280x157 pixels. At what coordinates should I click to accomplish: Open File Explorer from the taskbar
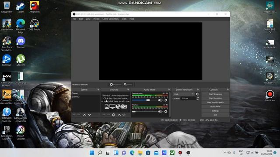point(140,153)
